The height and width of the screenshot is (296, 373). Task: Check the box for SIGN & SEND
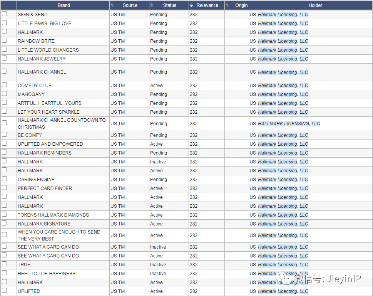5,14
